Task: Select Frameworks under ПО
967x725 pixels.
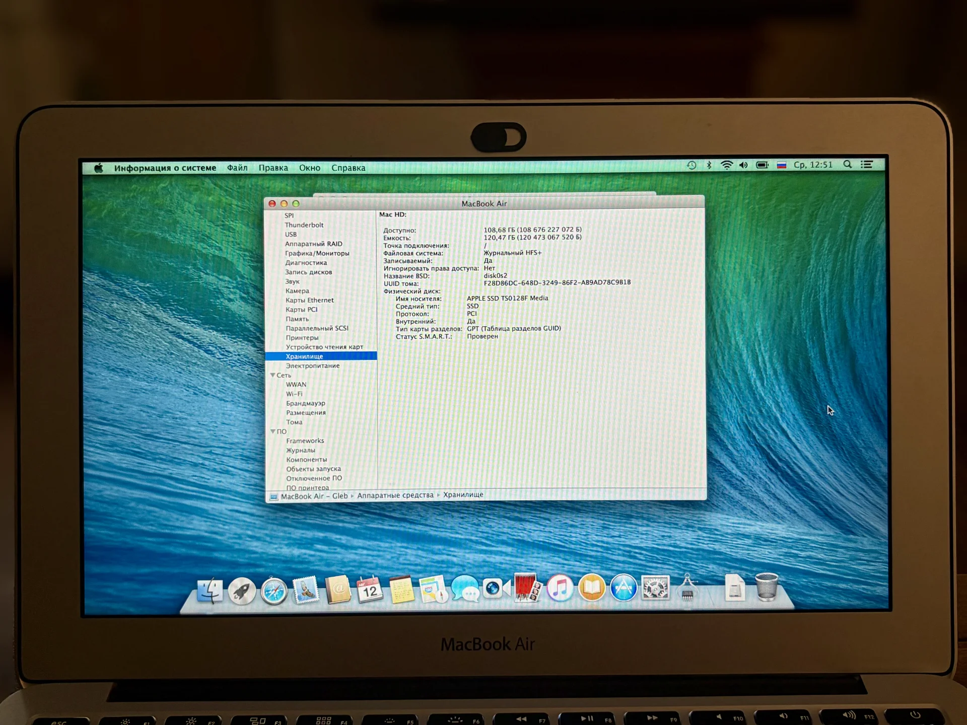Action: pyautogui.click(x=305, y=441)
